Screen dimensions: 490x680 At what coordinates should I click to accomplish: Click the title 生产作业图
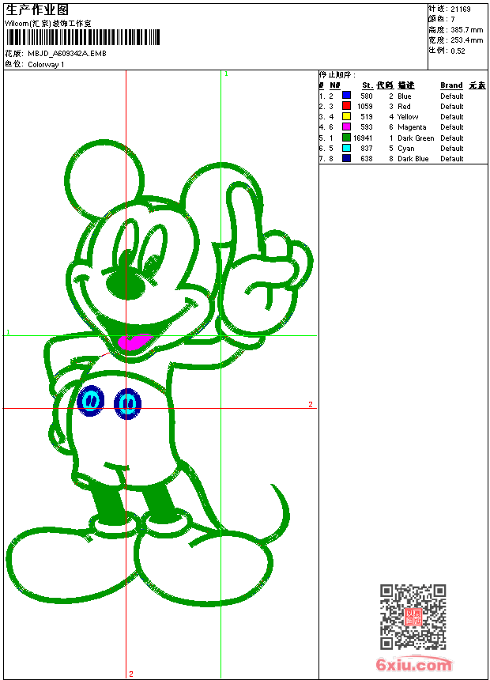click(37, 10)
